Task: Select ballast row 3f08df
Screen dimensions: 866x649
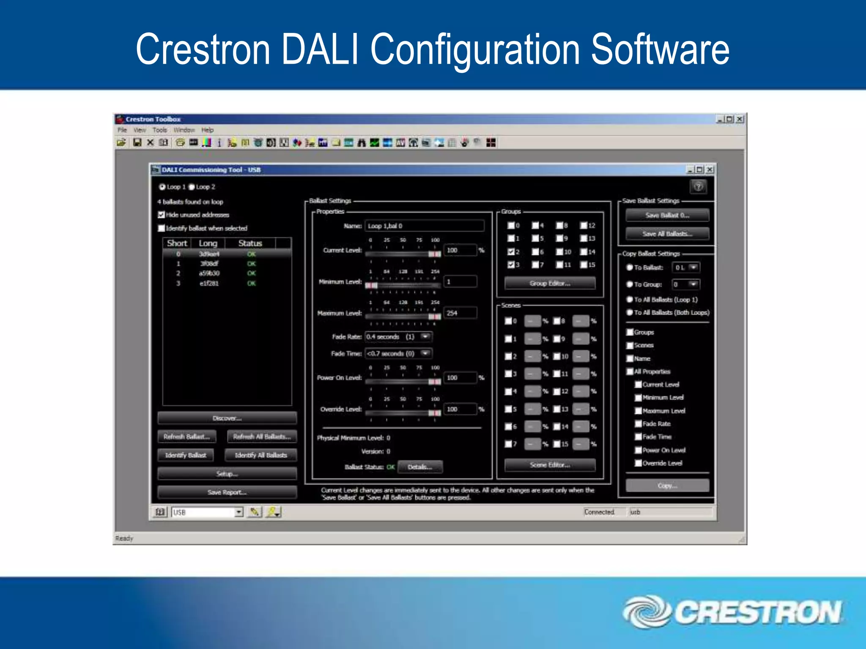Action: [x=227, y=264]
